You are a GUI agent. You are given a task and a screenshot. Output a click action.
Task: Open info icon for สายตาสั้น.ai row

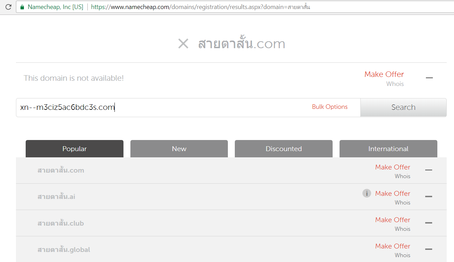coord(367,193)
